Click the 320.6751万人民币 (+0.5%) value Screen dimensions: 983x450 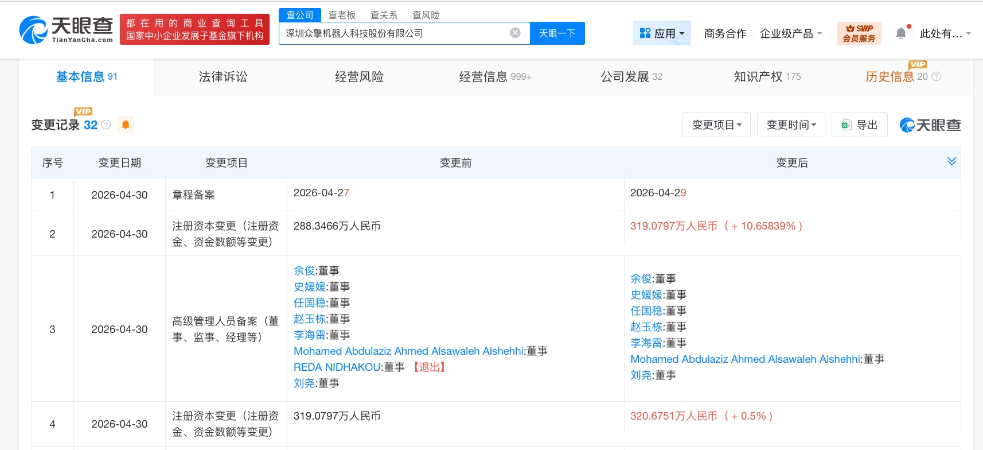pyautogui.click(x=701, y=416)
